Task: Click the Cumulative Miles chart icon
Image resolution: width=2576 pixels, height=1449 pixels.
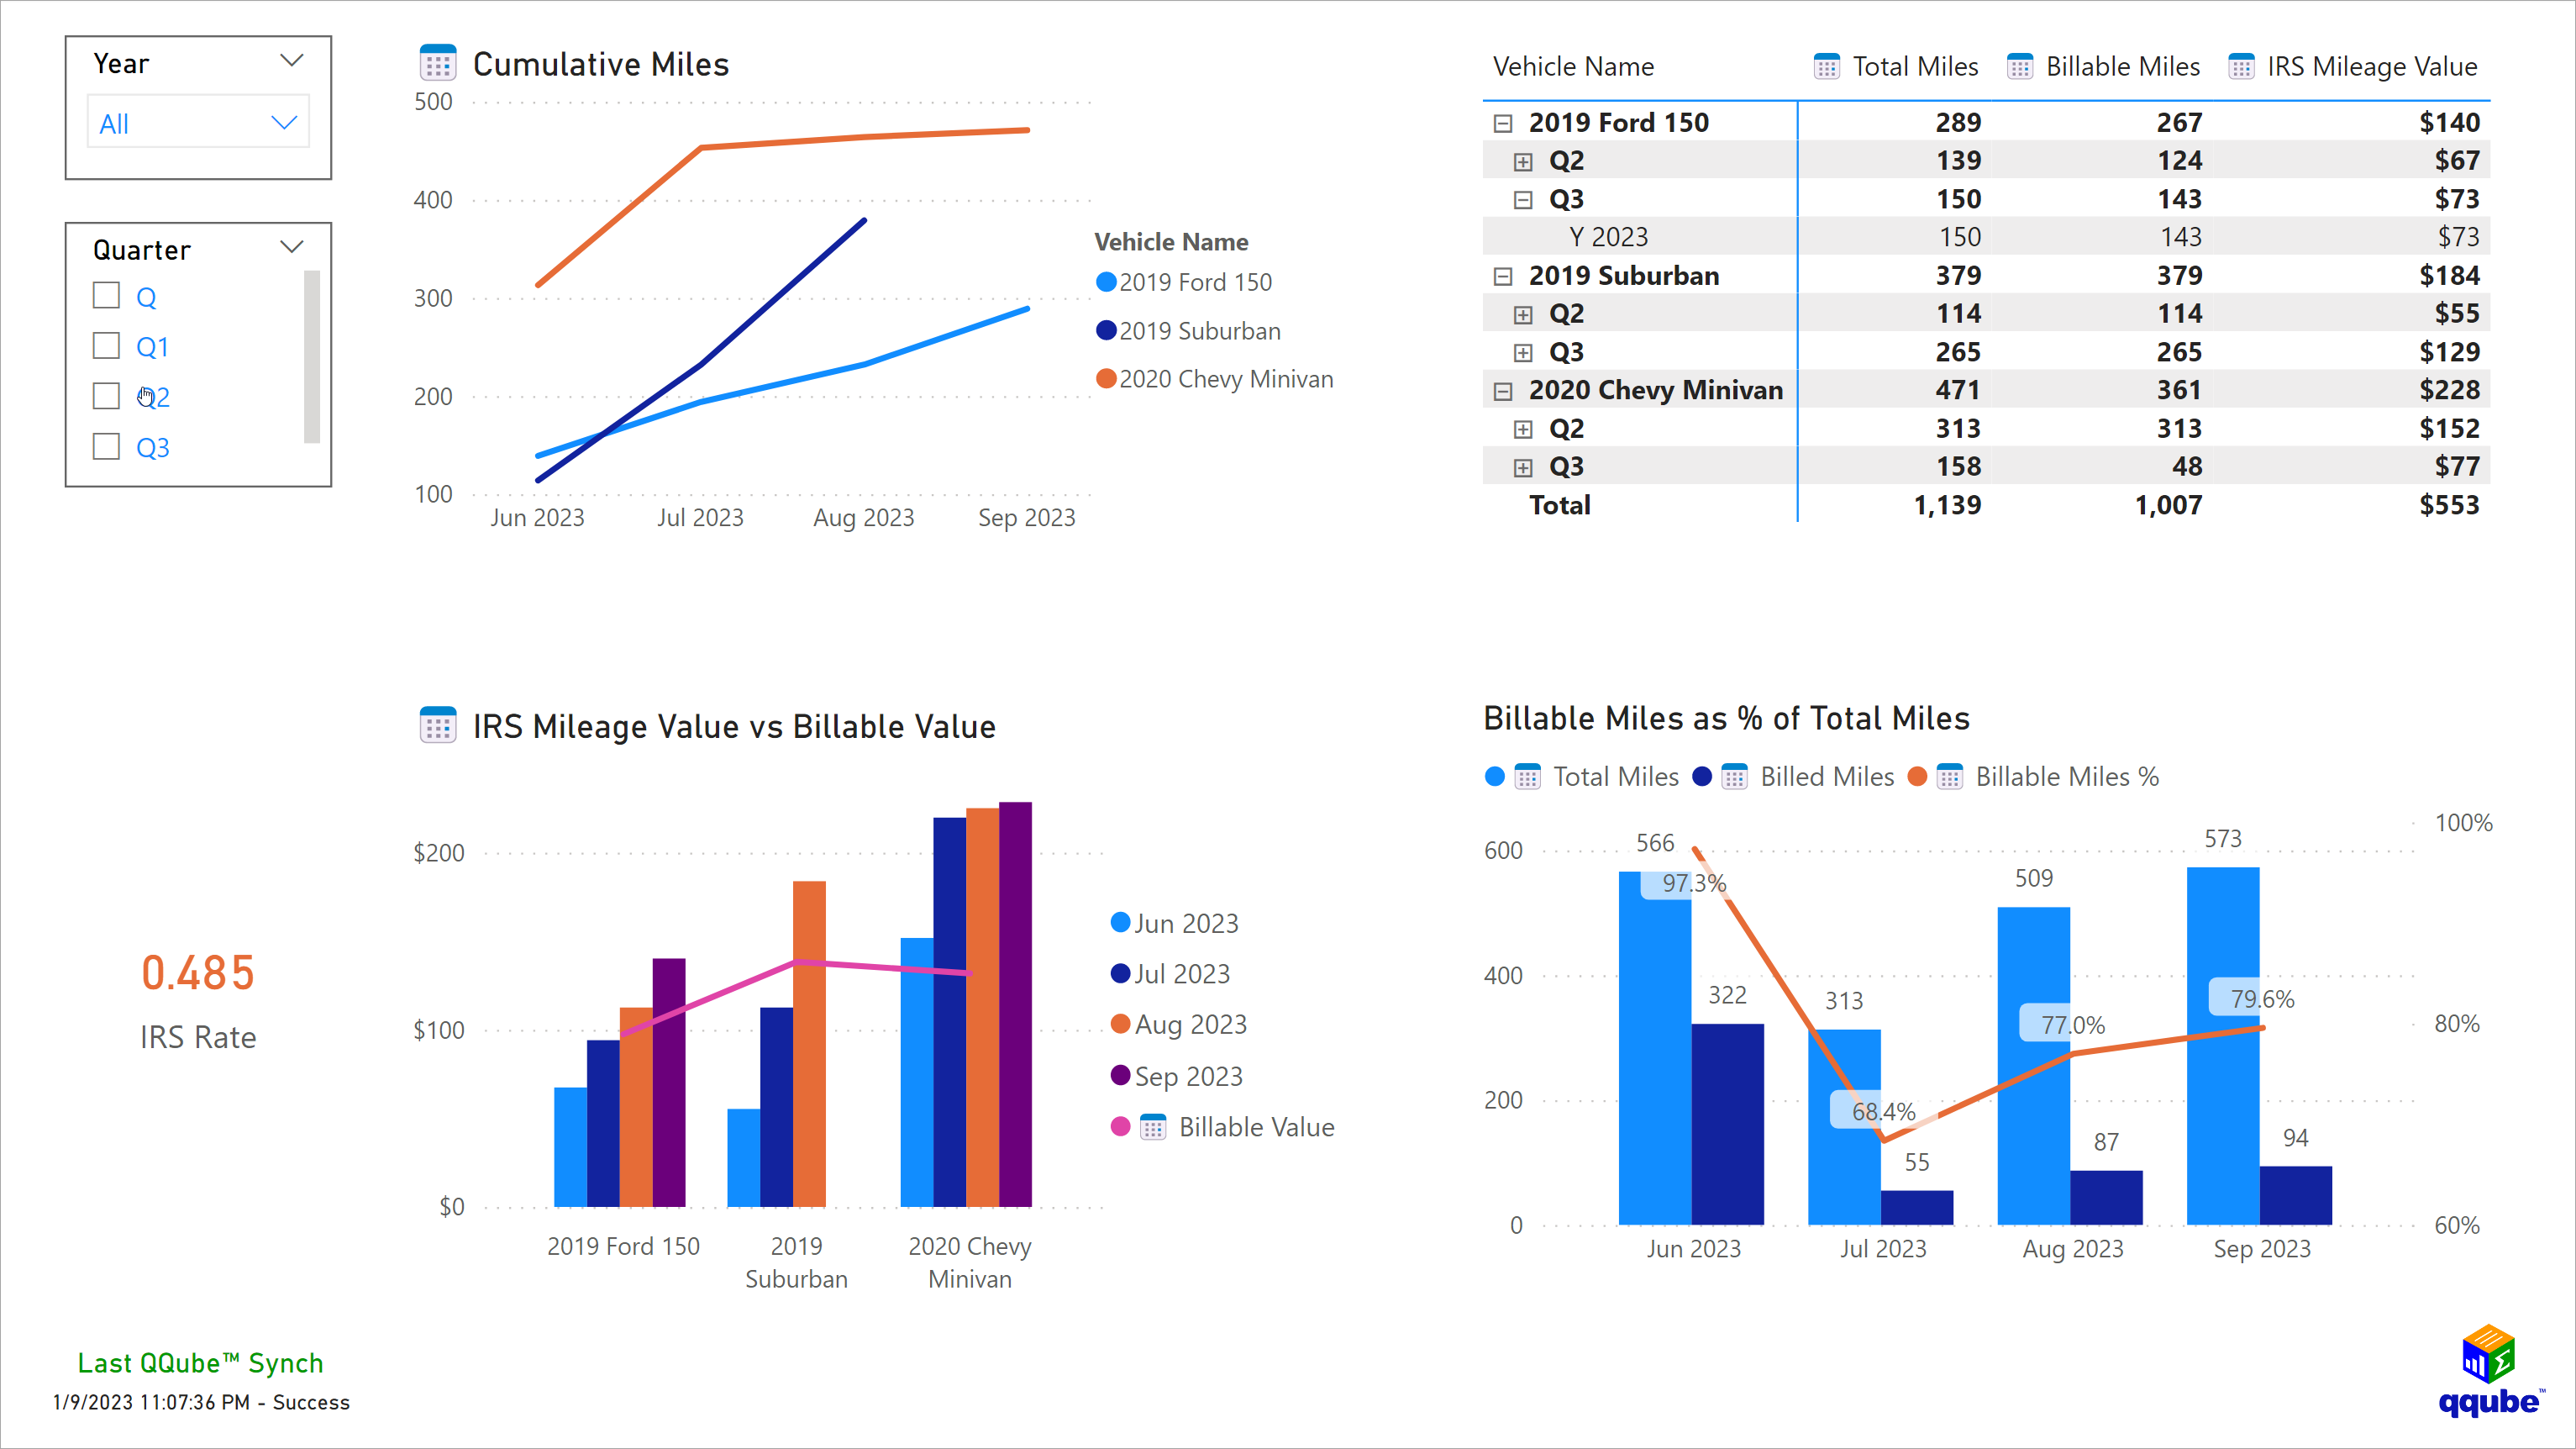Action: point(439,64)
